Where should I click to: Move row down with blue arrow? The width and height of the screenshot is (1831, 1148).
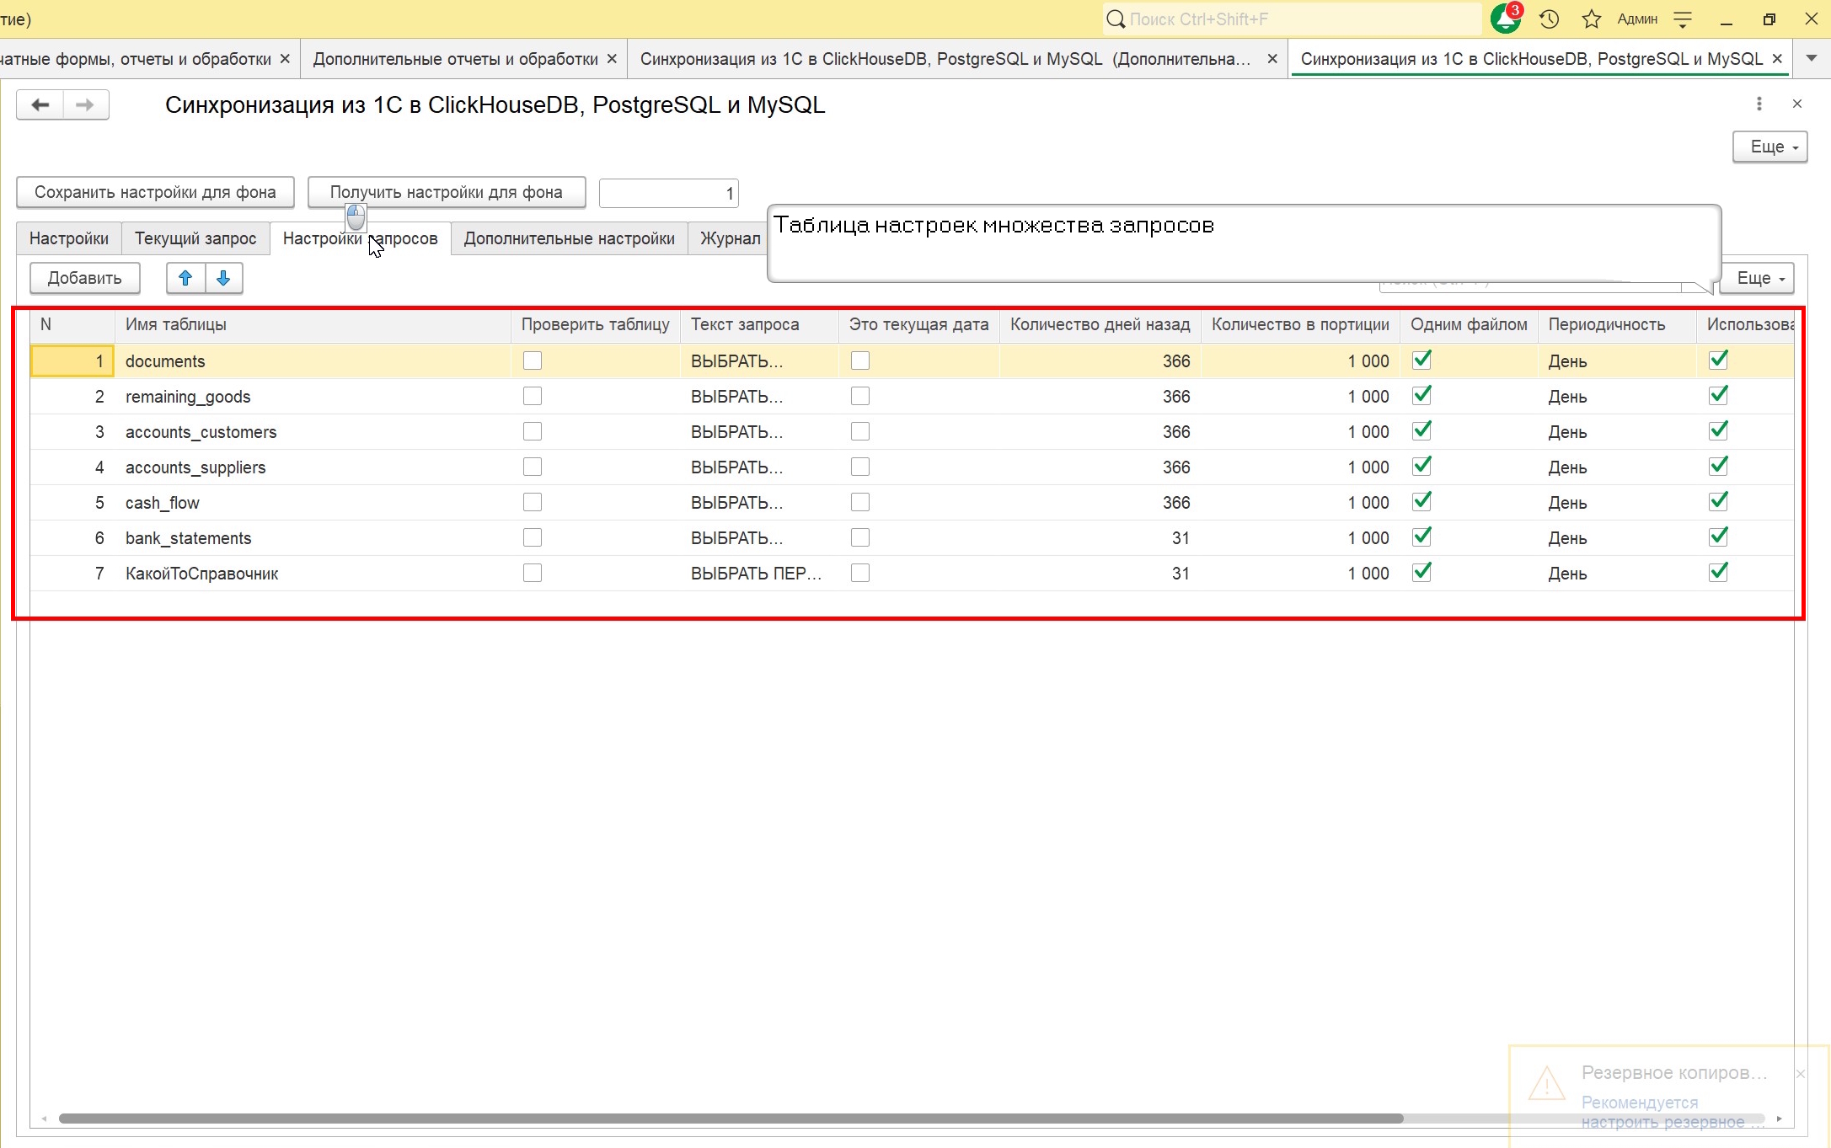pyautogui.click(x=223, y=278)
